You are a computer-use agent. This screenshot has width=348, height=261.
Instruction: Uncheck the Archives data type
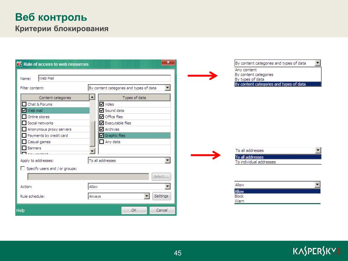click(102, 129)
